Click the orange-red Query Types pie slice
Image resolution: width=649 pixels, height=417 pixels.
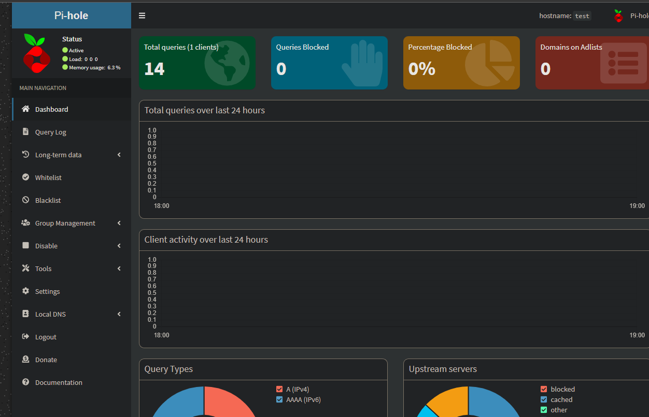pyautogui.click(x=231, y=404)
